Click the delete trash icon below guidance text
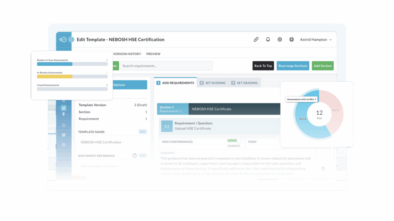 point(322,168)
